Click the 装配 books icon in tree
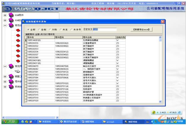The image size is (186, 125). 11,76
